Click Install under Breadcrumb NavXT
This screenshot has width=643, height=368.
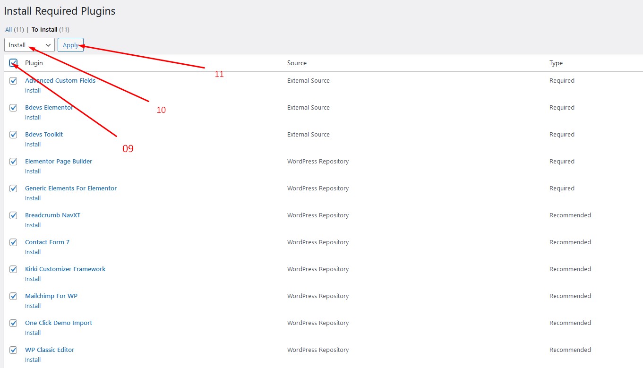[x=33, y=225]
